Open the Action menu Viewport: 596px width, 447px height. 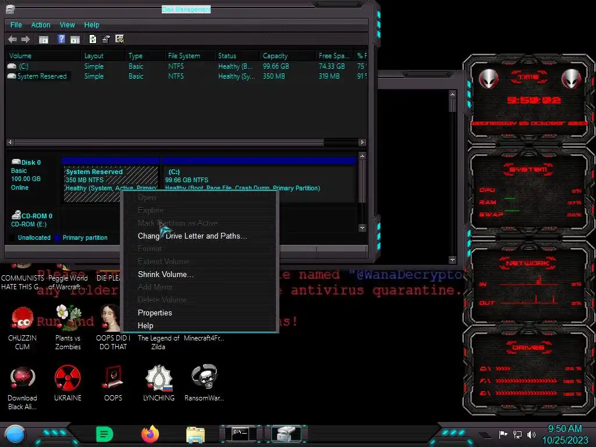pyautogui.click(x=41, y=24)
